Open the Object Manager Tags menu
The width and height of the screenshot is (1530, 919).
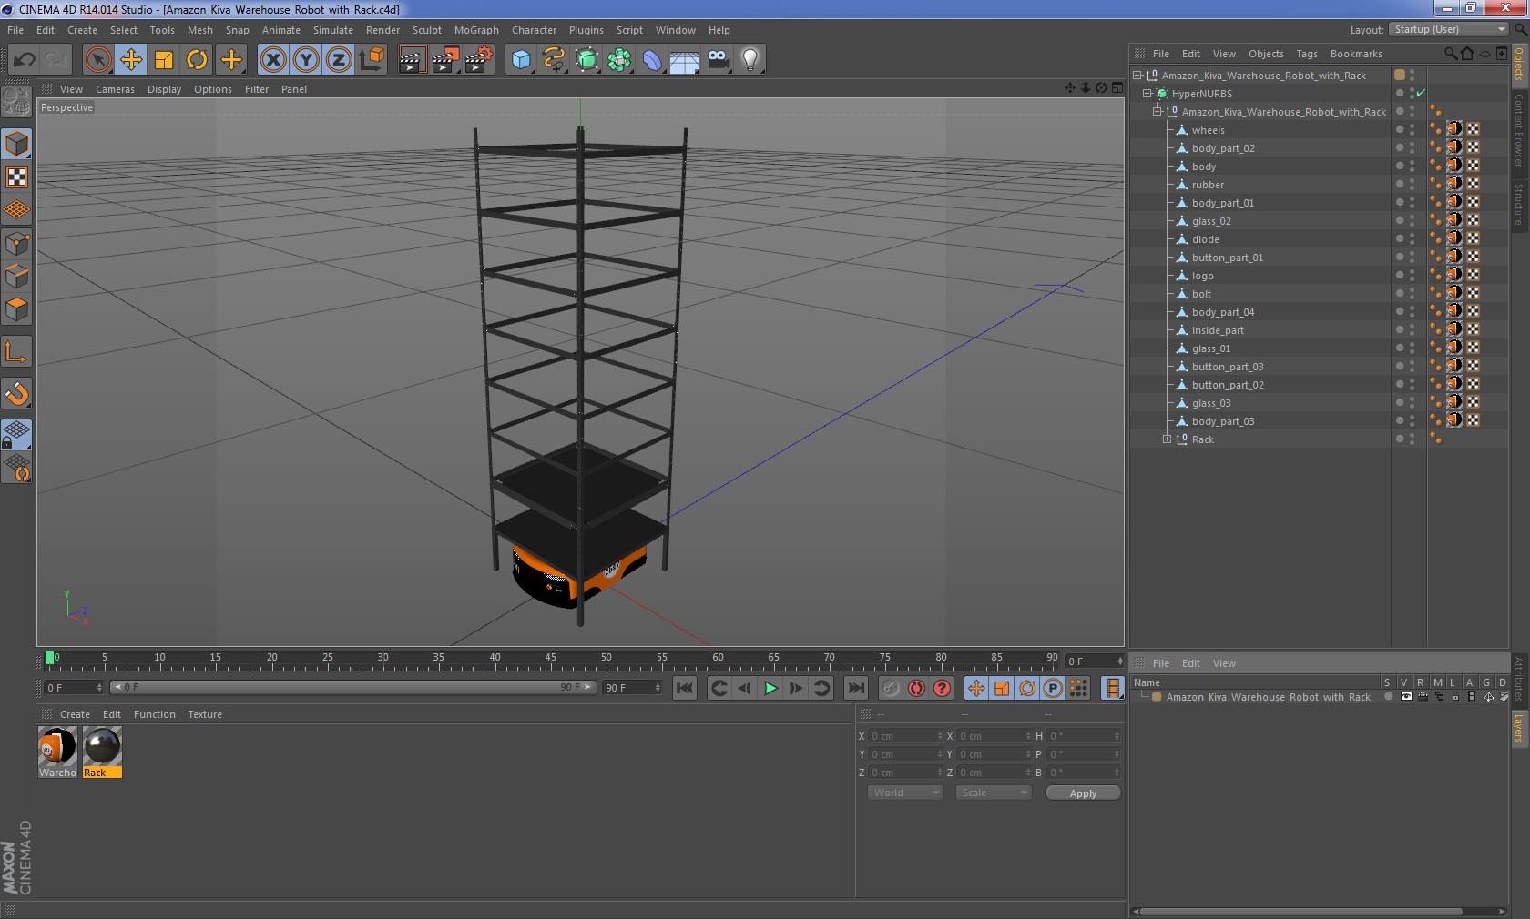coord(1307,54)
